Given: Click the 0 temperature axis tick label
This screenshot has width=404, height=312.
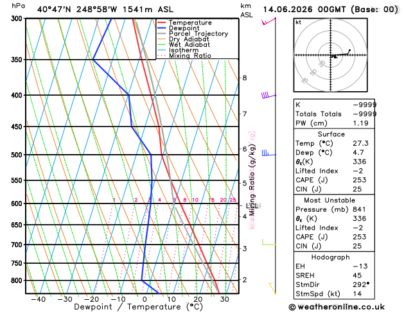Looking at the screenshot, I should (x=145, y=299).
